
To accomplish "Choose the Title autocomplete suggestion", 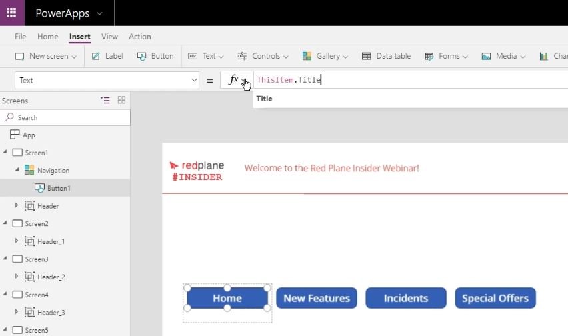I will 265,99.
